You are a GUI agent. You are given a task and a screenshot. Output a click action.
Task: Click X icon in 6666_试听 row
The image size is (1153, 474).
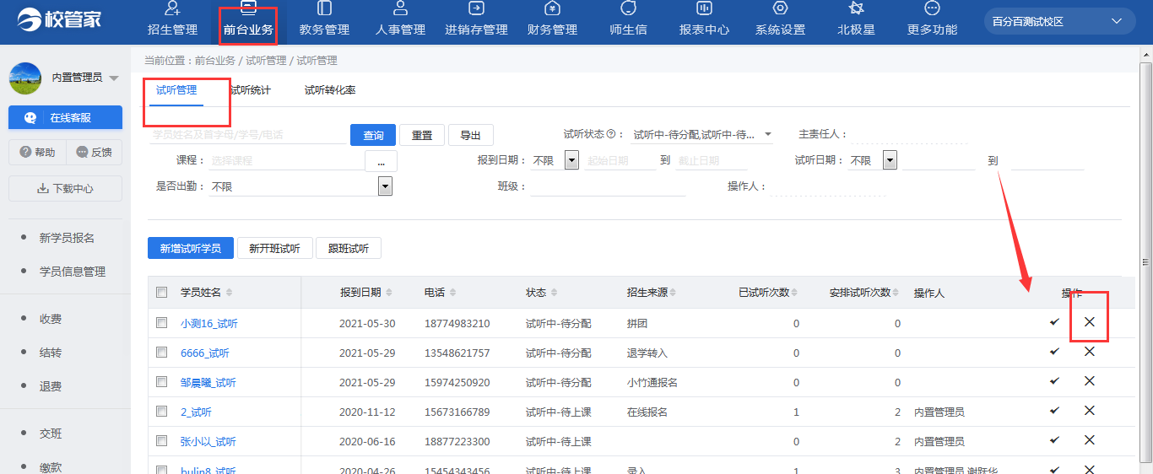[1089, 352]
